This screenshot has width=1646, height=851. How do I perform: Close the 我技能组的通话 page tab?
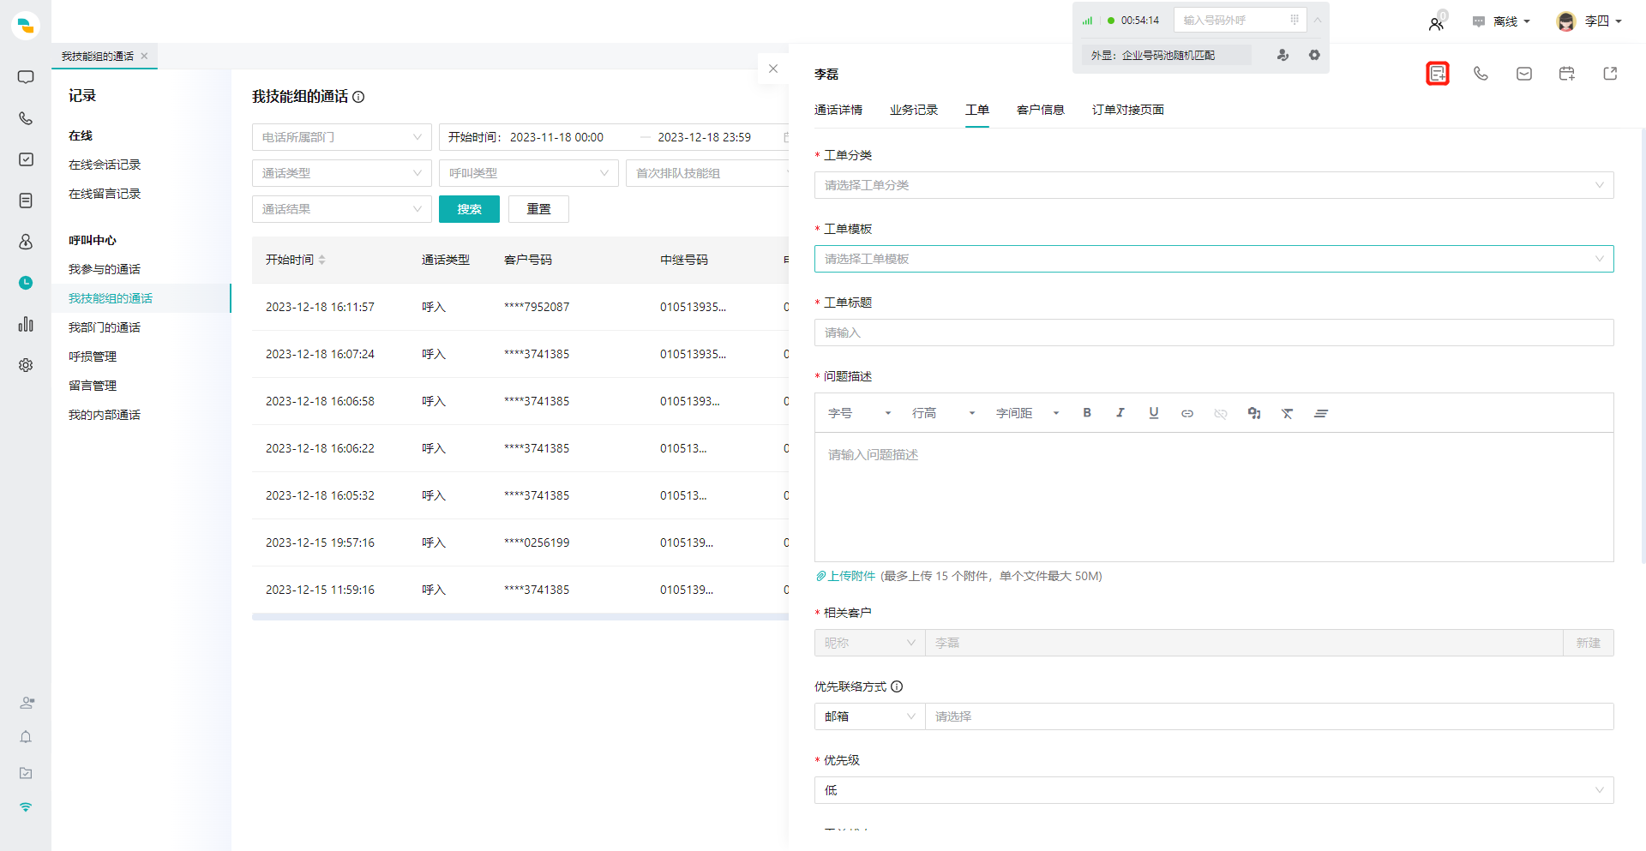(144, 56)
